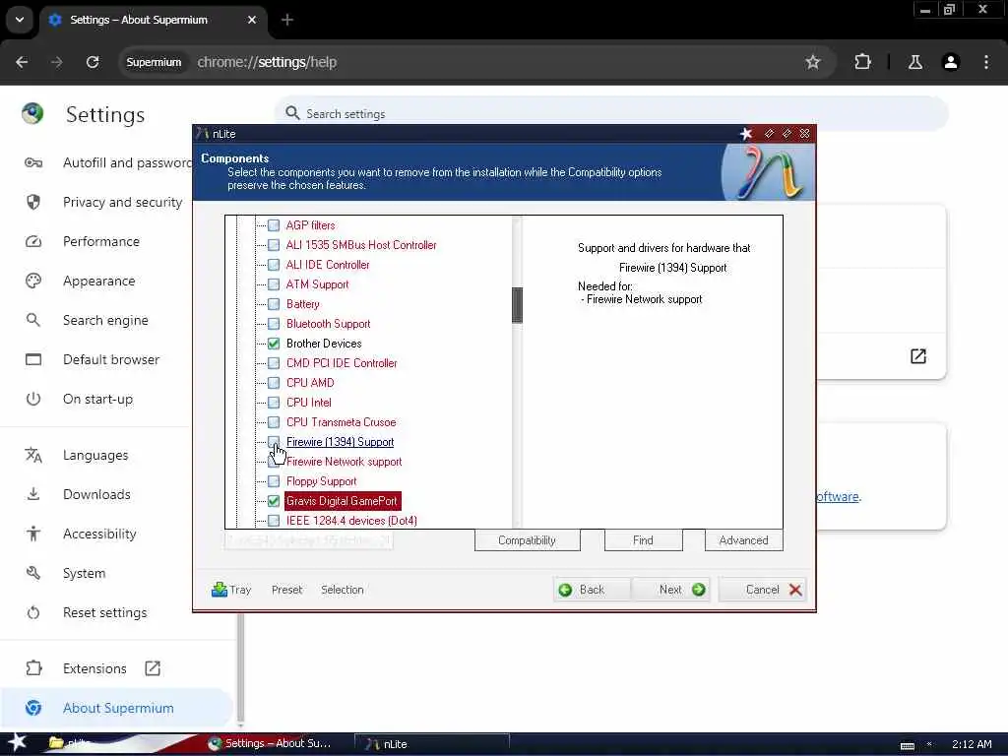Open the Find button in nLite
Viewport: 1008px width, 756px height.
tap(643, 540)
